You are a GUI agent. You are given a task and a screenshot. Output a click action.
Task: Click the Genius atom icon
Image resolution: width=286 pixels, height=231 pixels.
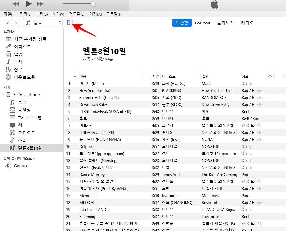click(8, 166)
